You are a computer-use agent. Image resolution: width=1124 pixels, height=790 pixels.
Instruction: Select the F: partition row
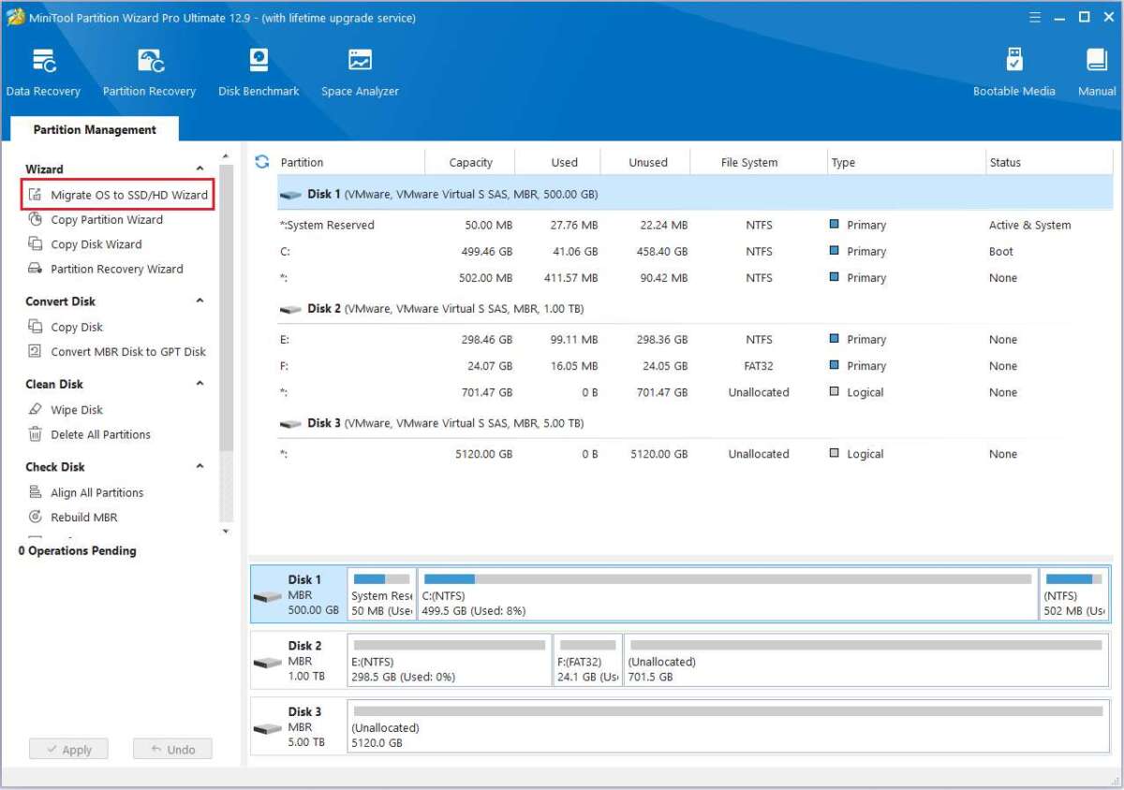pyautogui.click(x=695, y=365)
